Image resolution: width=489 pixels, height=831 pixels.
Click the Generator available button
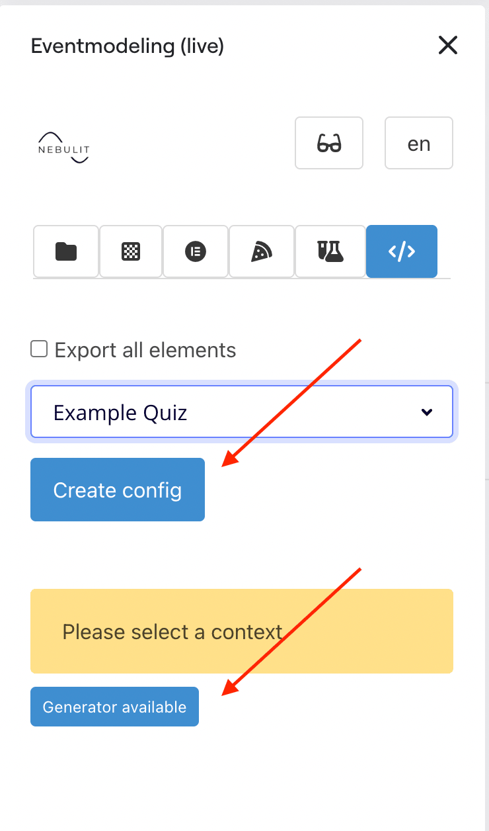pyautogui.click(x=114, y=707)
